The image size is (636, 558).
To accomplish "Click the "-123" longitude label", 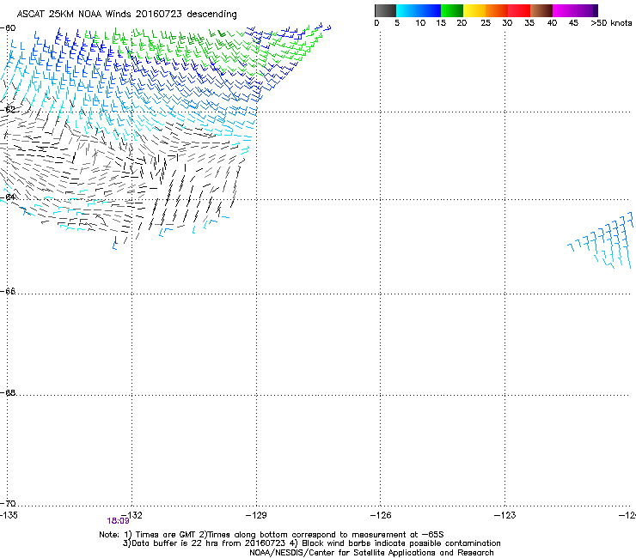I will click(505, 515).
